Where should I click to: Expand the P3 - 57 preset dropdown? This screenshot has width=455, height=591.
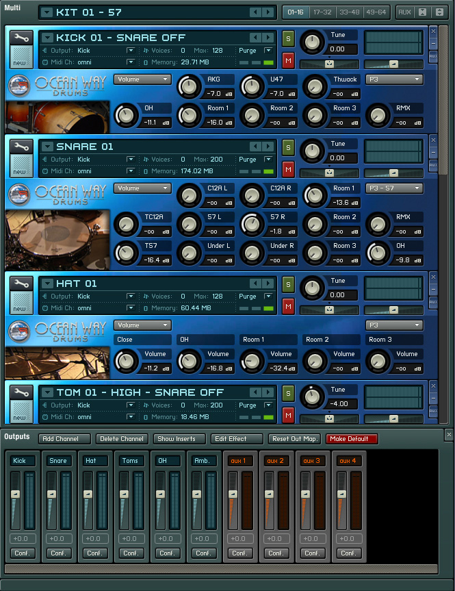(x=394, y=188)
